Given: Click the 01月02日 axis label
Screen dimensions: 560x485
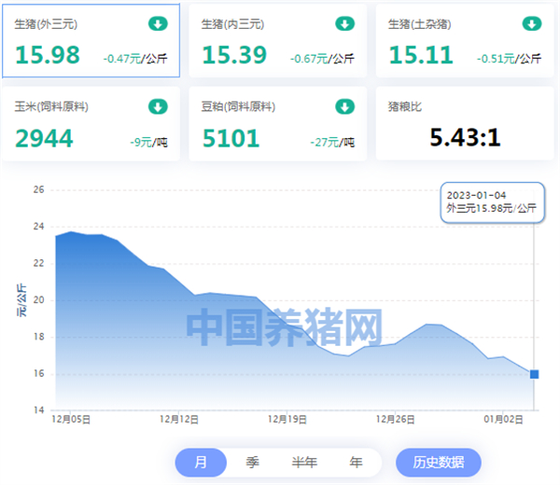Looking at the screenshot, I should [503, 420].
